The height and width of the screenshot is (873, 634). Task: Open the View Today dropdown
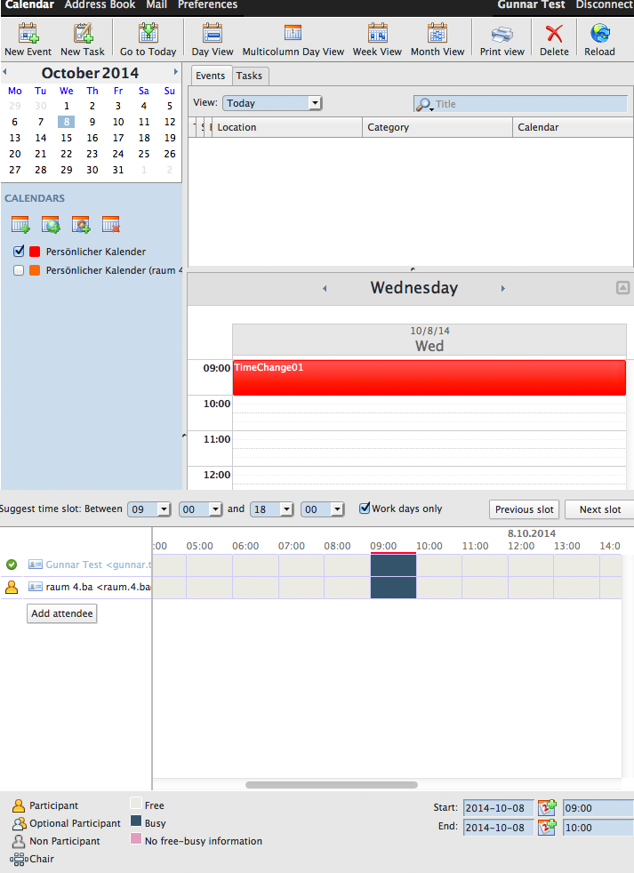pos(271,103)
